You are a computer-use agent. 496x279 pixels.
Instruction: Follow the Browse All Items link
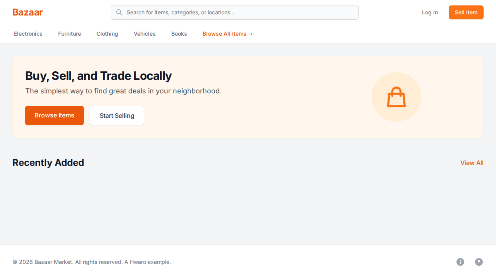227,34
